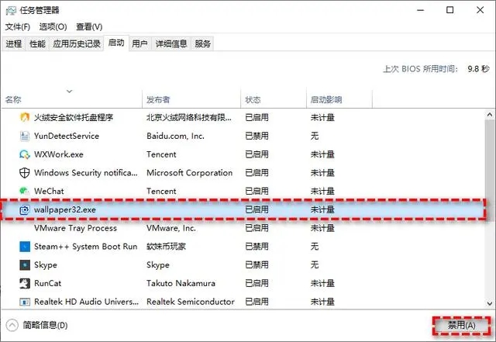
Task: Click the 简略信息(D) link
Action: pos(45,325)
